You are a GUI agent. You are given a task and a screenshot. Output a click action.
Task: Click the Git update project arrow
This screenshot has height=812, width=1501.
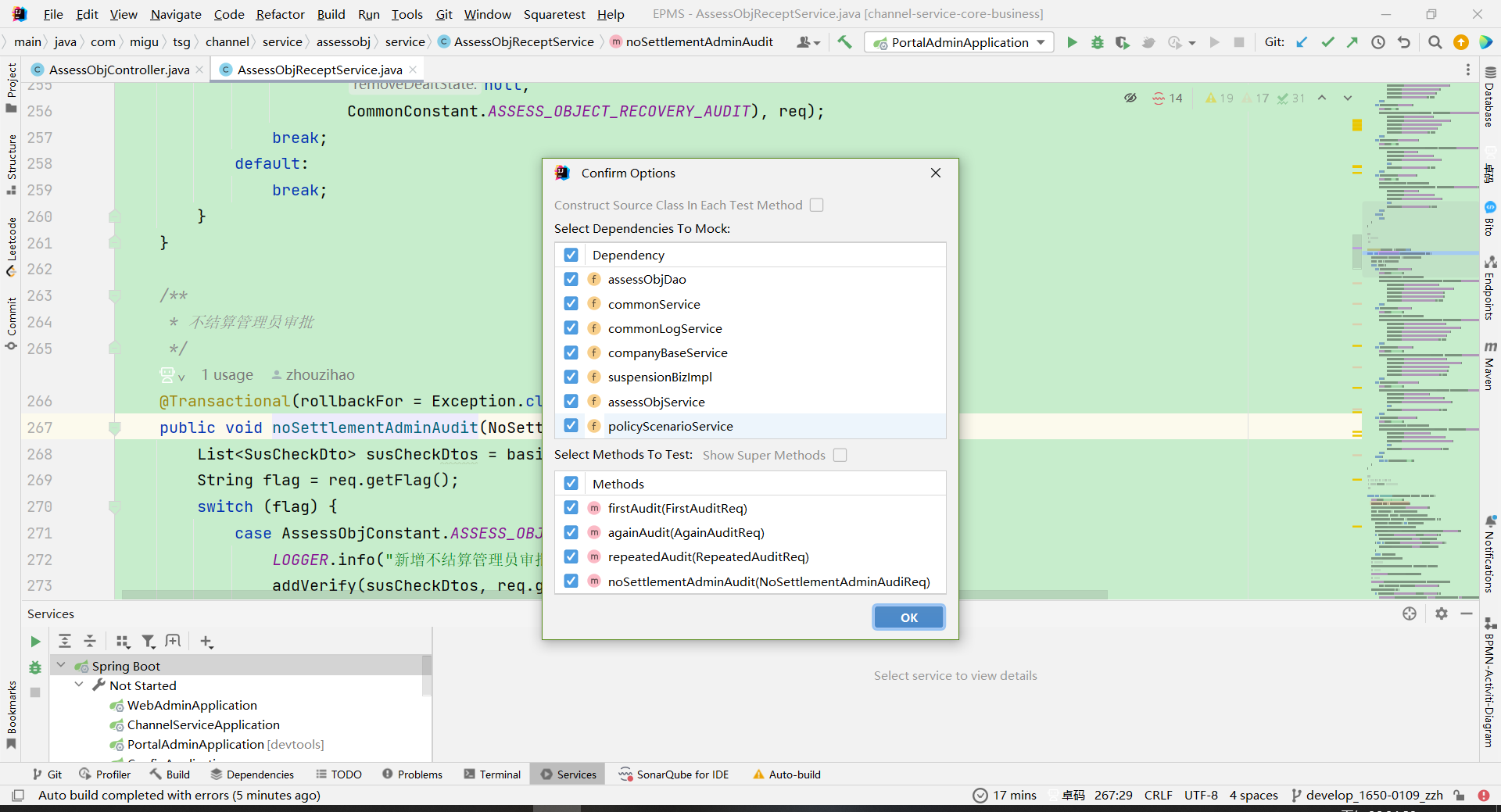click(x=1302, y=42)
